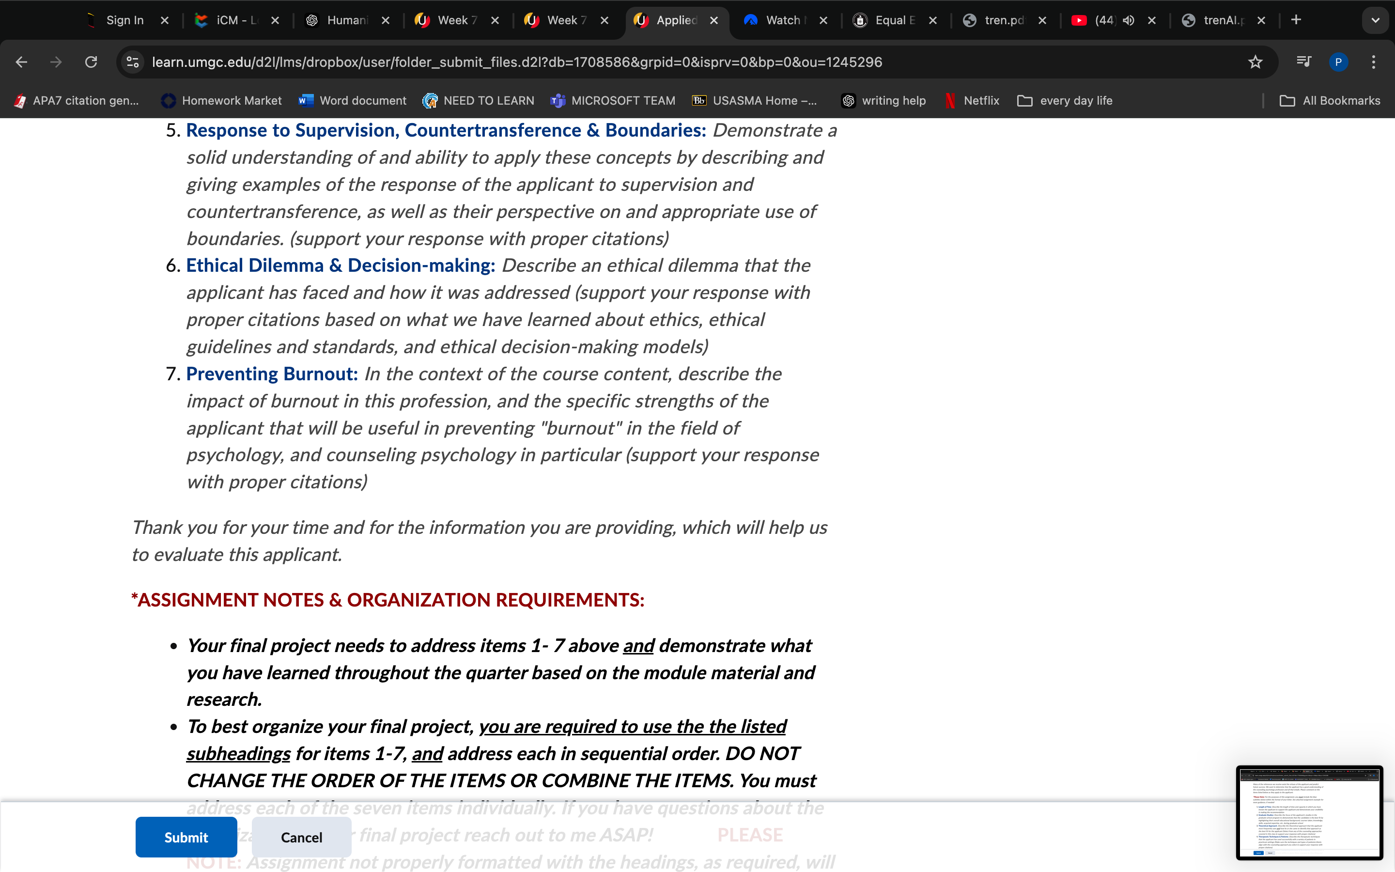Close the iCM tab
1395x872 pixels.
[x=276, y=20]
